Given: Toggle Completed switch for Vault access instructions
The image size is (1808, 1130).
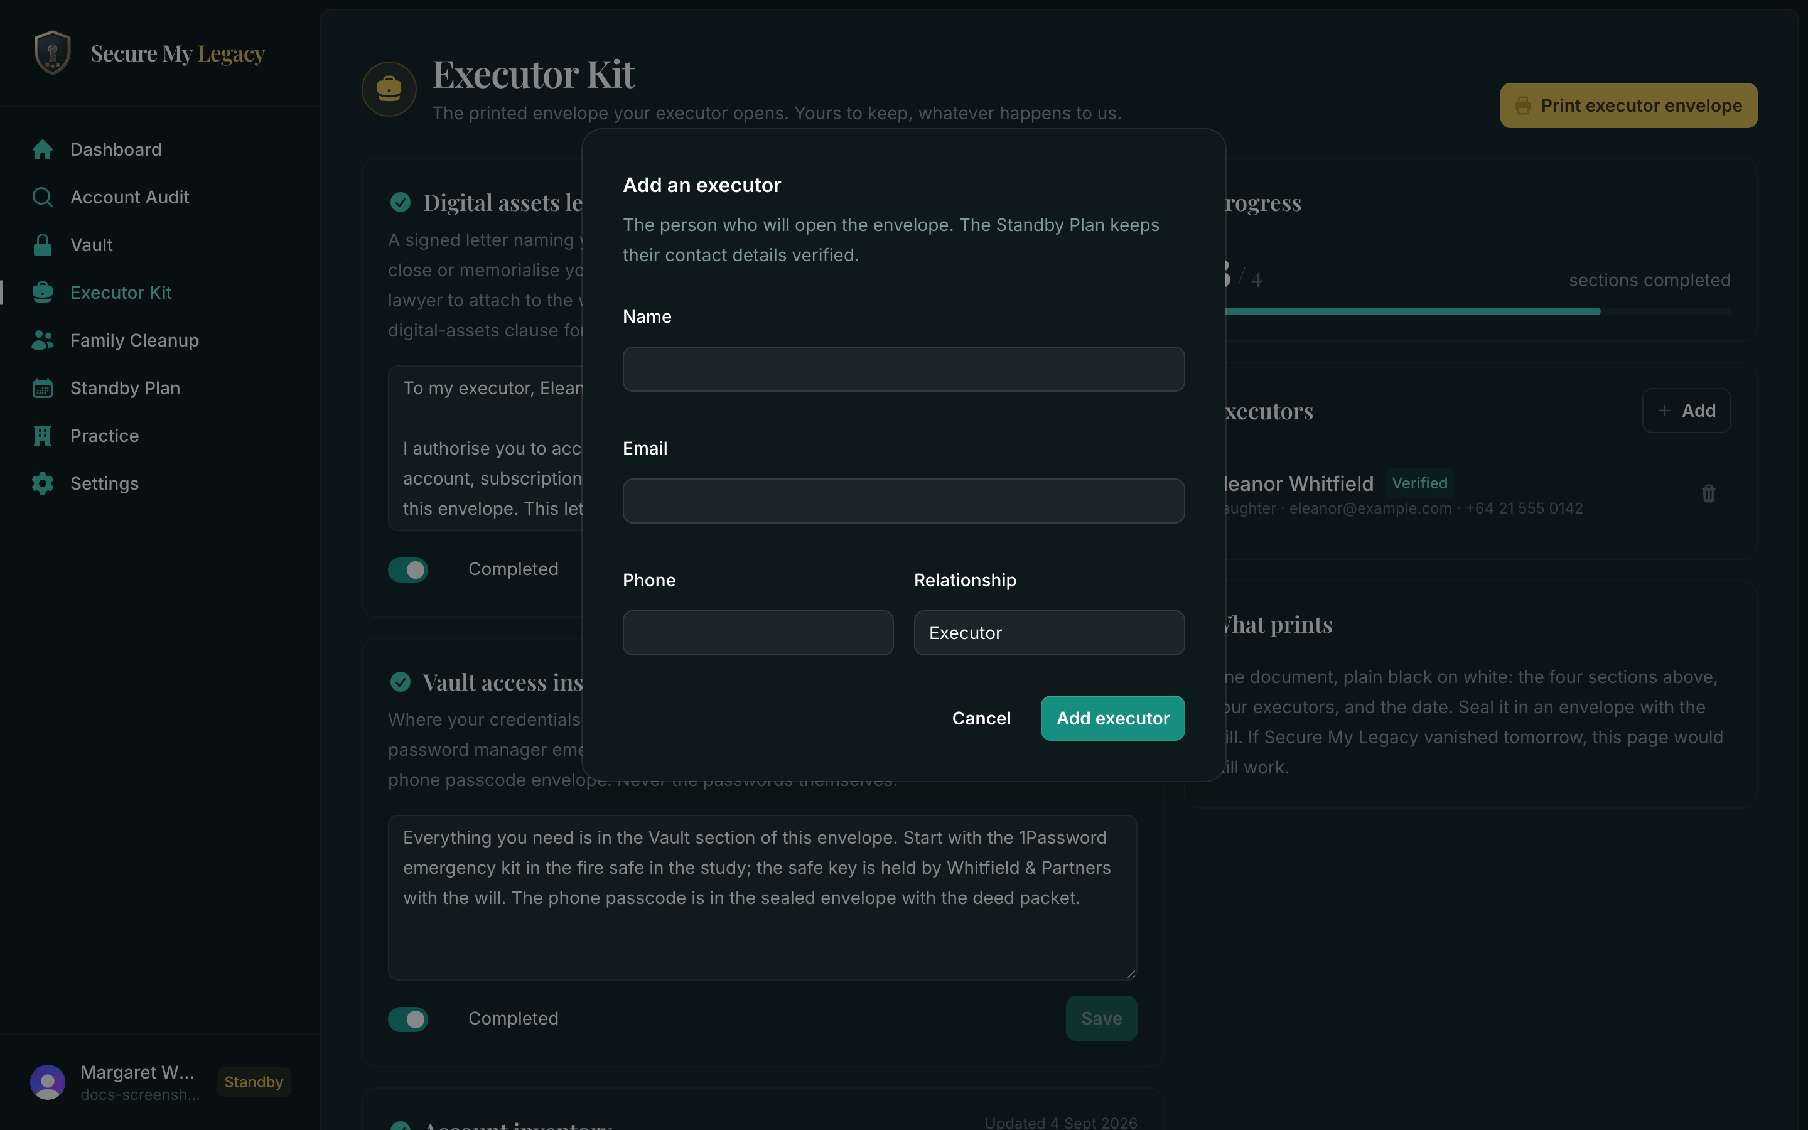Looking at the screenshot, I should [x=408, y=1019].
